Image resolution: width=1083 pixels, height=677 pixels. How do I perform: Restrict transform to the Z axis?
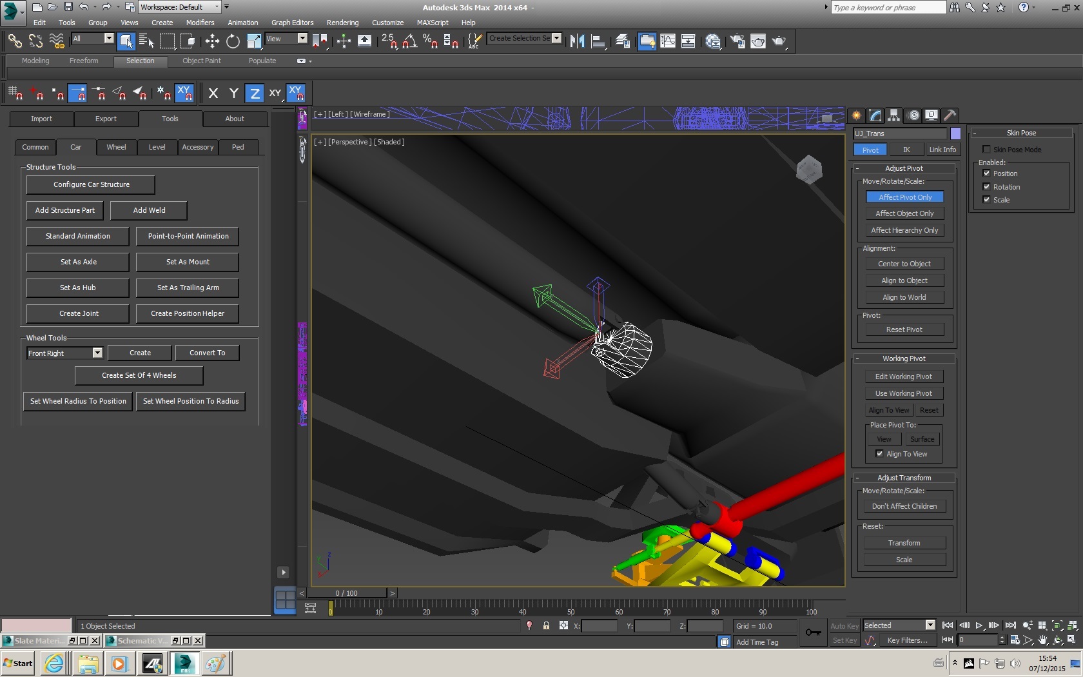[x=255, y=93]
